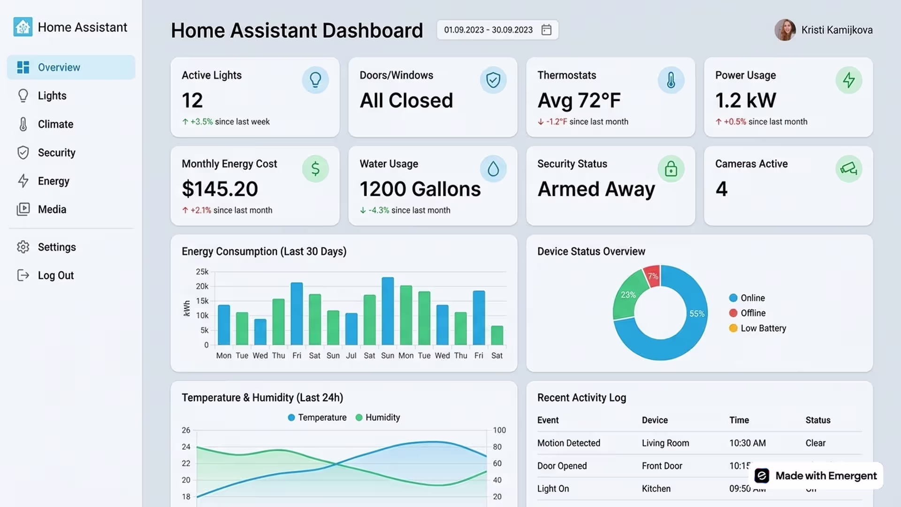Image resolution: width=901 pixels, height=507 pixels.
Task: Click the Door Opened event row
Action: [699, 466]
